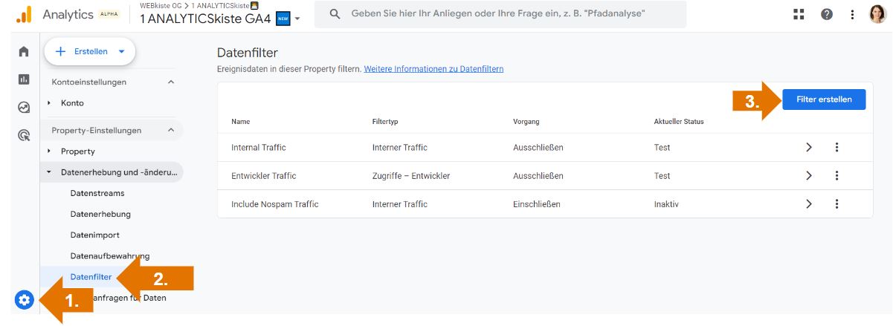Expand the Konto tree item

pos(49,103)
